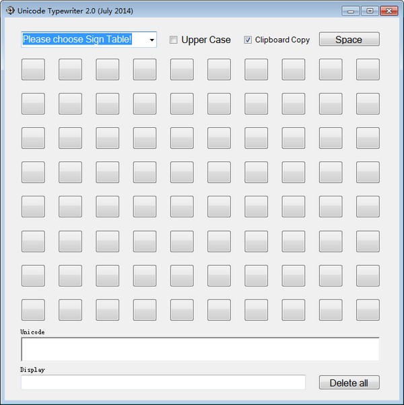Enable the Upper Case checkbox
Viewport: 404px width, 405px height.
[x=174, y=40]
